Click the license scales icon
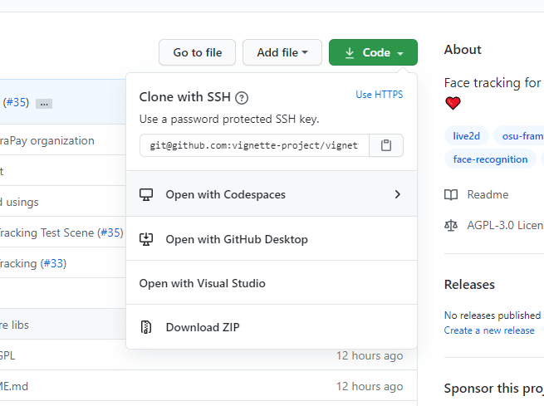This screenshot has width=544, height=406. click(x=451, y=225)
